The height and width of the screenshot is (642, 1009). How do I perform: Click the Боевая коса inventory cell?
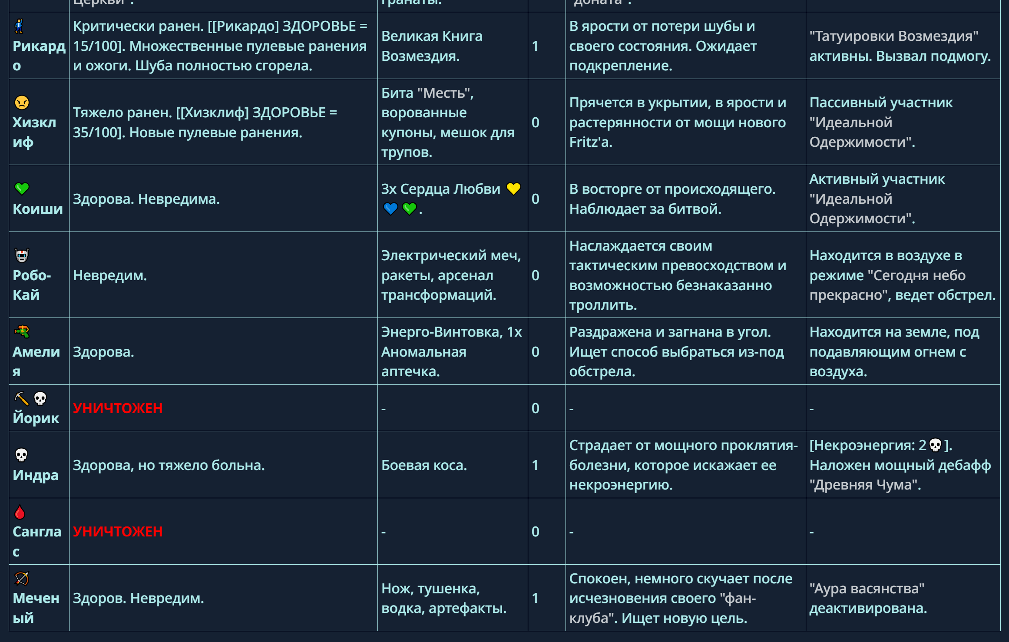click(x=424, y=465)
